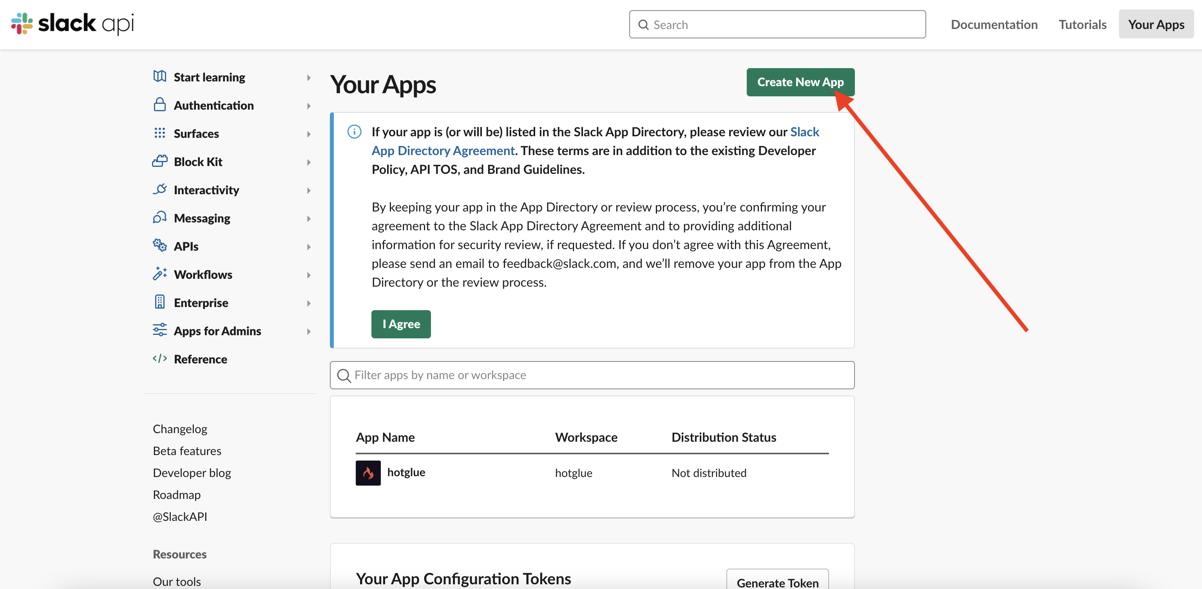
Task: Expand the Apps for Admins arrow
Action: [x=308, y=332]
